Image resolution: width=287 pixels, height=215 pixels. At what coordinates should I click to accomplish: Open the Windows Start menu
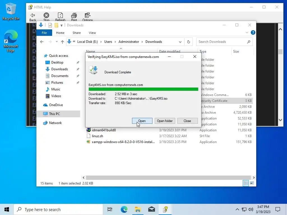pos(7,209)
